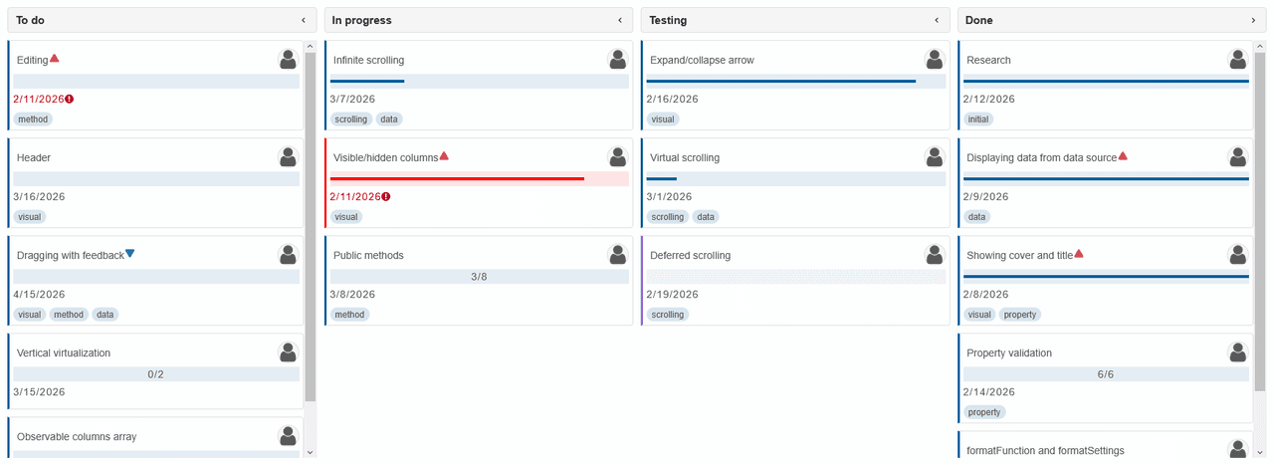Click the method tag on Public methods card

click(349, 315)
